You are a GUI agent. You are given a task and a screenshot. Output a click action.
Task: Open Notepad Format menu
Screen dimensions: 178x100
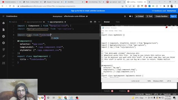pyautogui.click(x=111, y=31)
